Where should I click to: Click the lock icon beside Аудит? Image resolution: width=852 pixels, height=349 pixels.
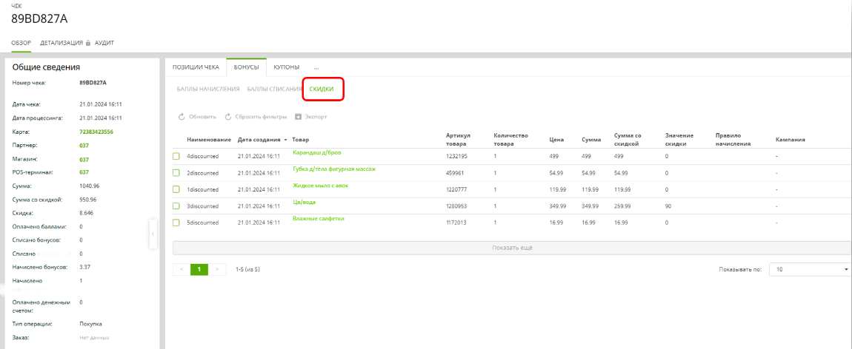[x=88, y=43]
